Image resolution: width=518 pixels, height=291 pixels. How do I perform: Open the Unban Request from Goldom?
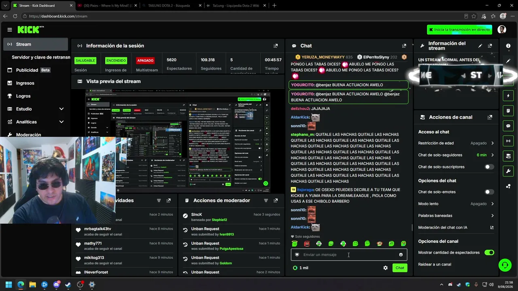click(x=231, y=260)
